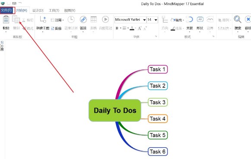Image resolution: width=251 pixels, height=159 pixels.
Task: Open the 粘贴 paste dropdown arrow
Action: [x=6, y=32]
